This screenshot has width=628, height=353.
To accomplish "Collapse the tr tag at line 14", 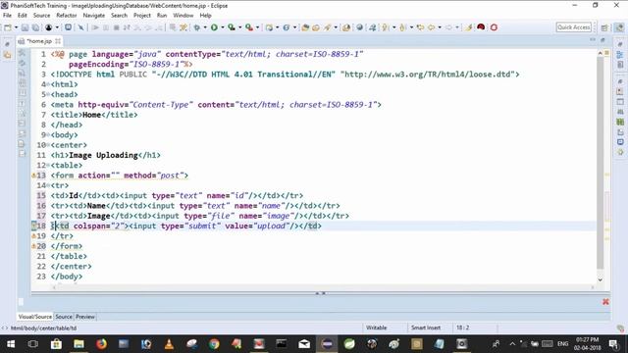I will click(x=48, y=185).
